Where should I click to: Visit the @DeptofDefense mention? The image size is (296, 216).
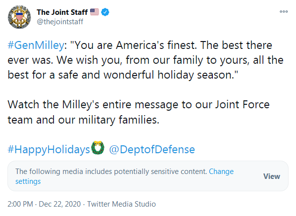[x=152, y=149]
